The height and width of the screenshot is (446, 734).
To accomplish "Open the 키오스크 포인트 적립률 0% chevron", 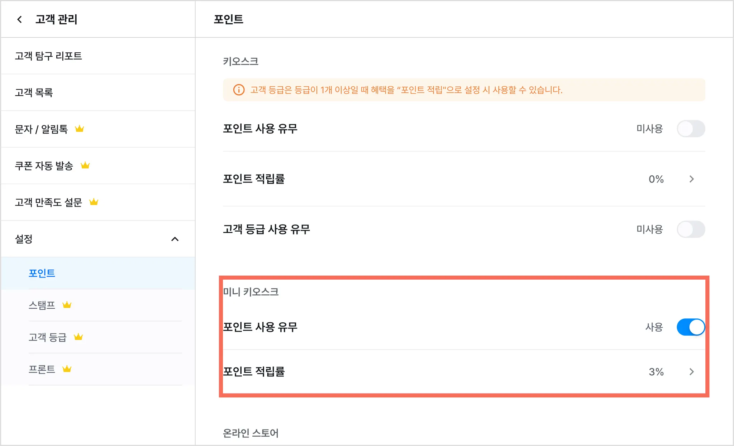I will click(x=691, y=179).
